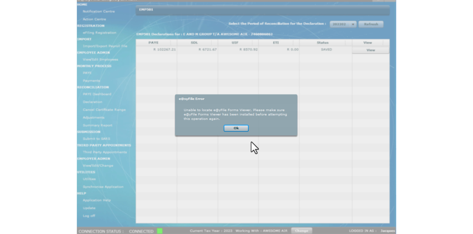The image size is (473, 234).
Task: Open the reconciliation period dropdown 202202
Action: tap(343, 24)
